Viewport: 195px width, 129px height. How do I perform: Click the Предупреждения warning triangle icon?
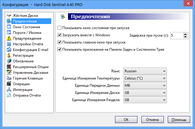(9, 38)
